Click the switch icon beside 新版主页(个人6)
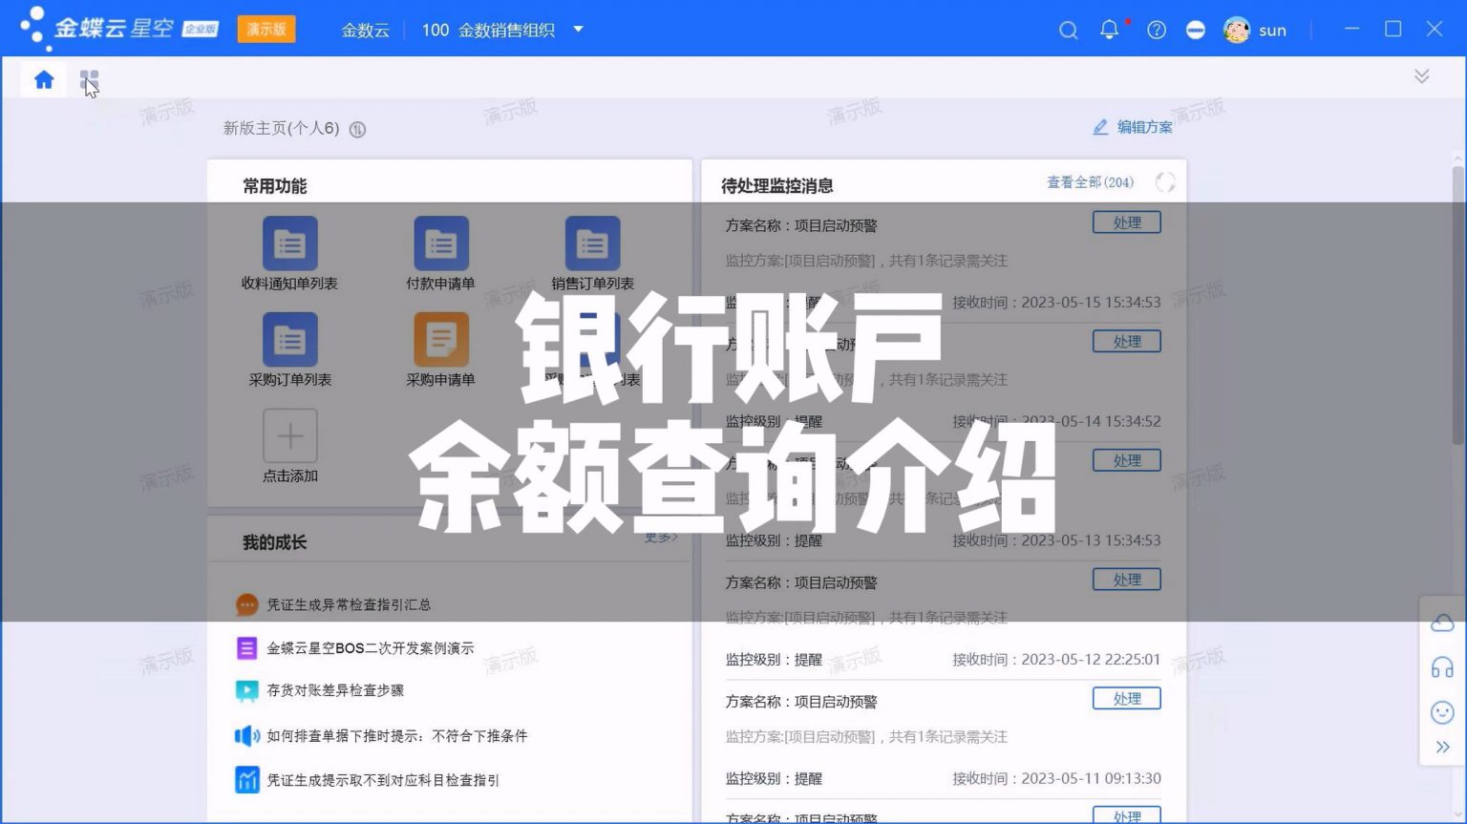This screenshot has height=824, width=1467. (x=357, y=129)
